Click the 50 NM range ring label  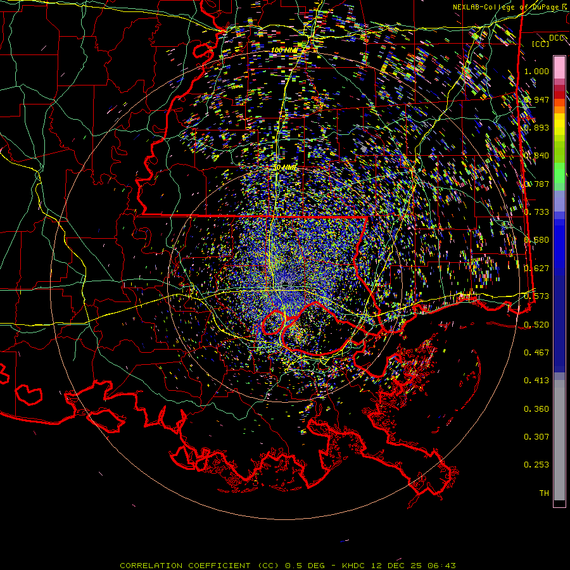[284, 168]
